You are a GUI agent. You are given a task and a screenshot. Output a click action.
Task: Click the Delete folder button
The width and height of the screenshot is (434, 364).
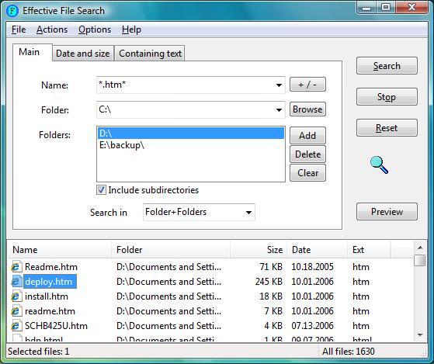tap(307, 154)
